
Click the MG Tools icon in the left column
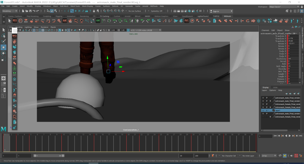[15, 36]
